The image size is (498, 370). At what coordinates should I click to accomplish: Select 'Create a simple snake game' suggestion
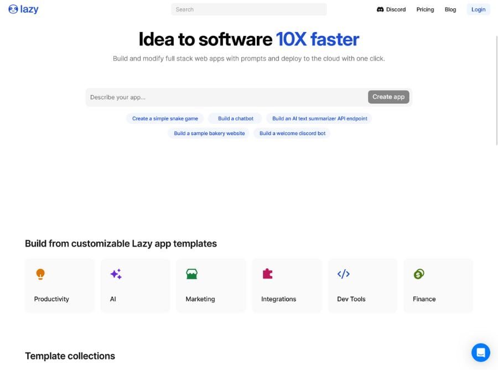165,118
